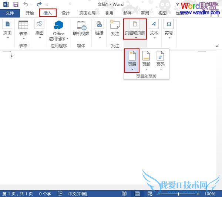Screen dimensions: 222x197
Task: Choose 页码 (Page Number) from the popup
Action: pyautogui.click(x=161, y=61)
